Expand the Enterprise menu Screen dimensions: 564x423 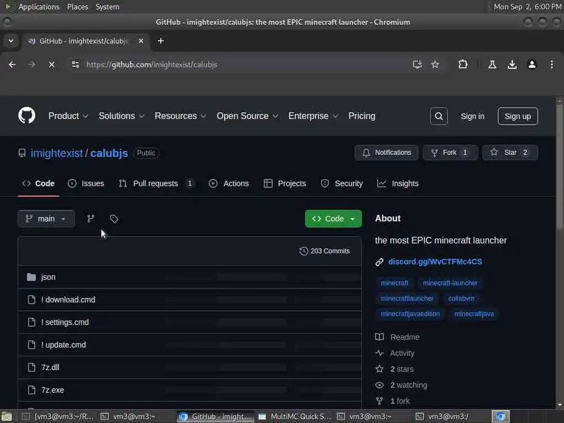(x=313, y=116)
